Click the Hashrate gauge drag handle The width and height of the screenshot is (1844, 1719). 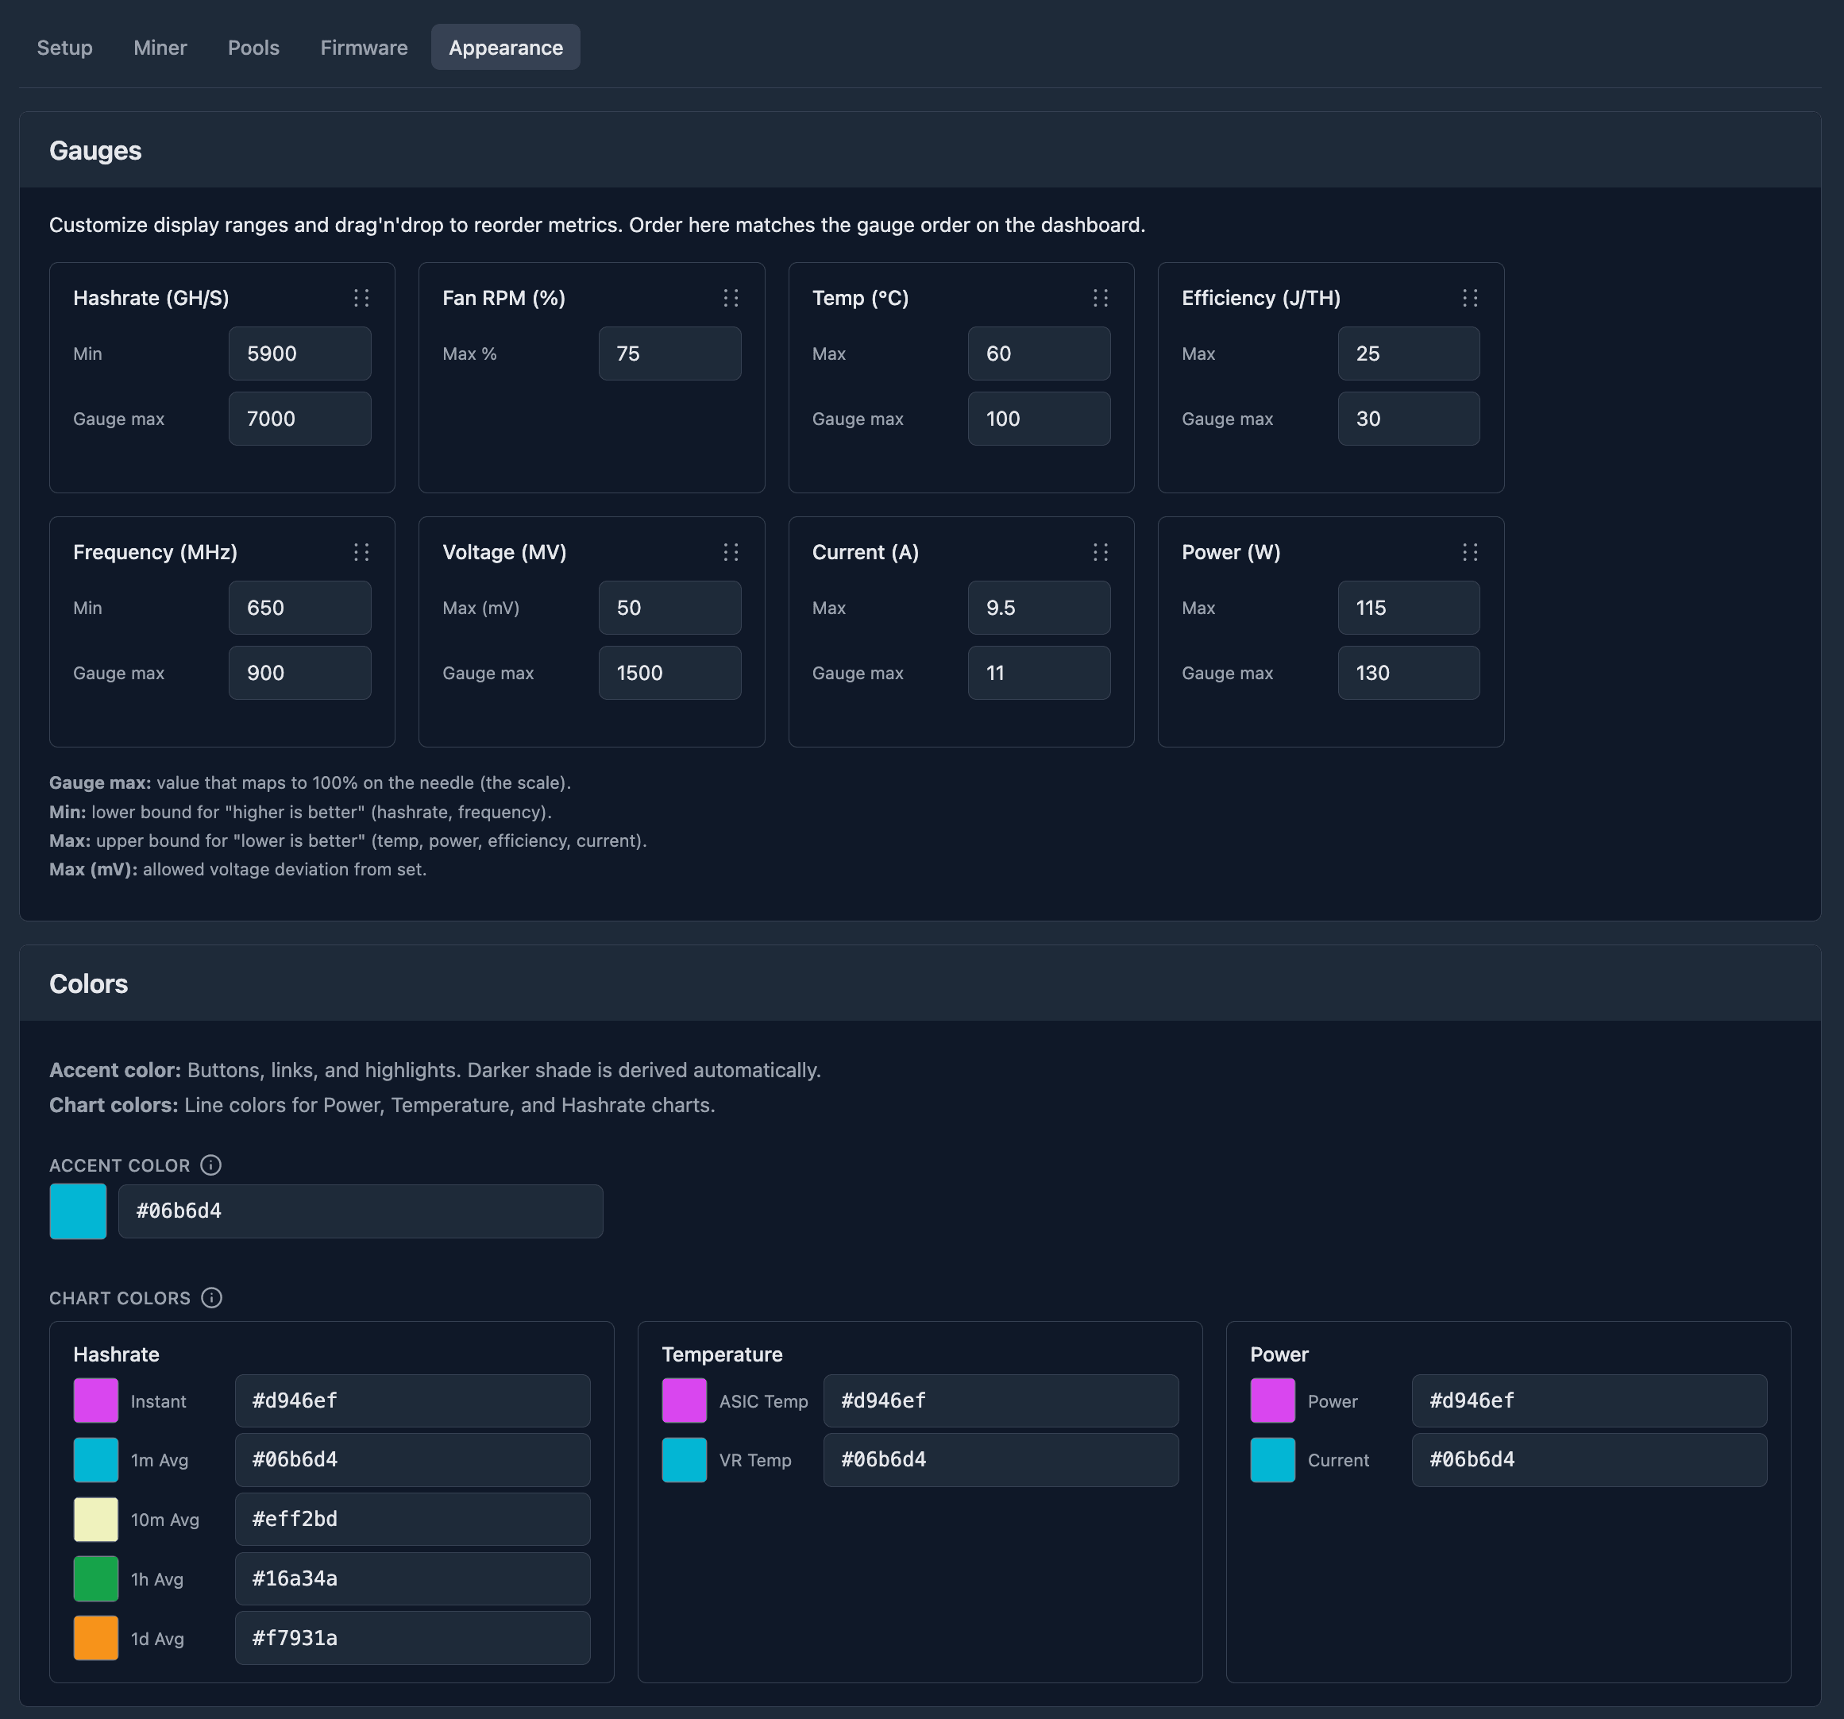362,298
